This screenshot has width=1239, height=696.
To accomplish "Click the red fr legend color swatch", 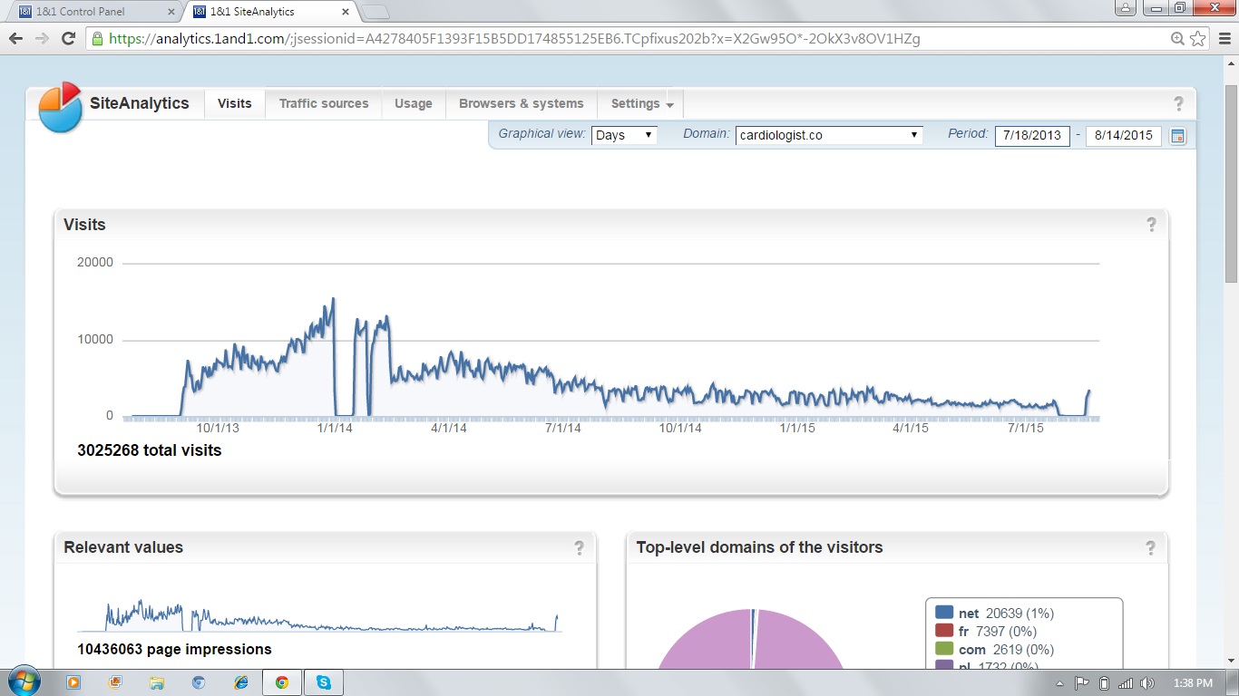I will (944, 631).
